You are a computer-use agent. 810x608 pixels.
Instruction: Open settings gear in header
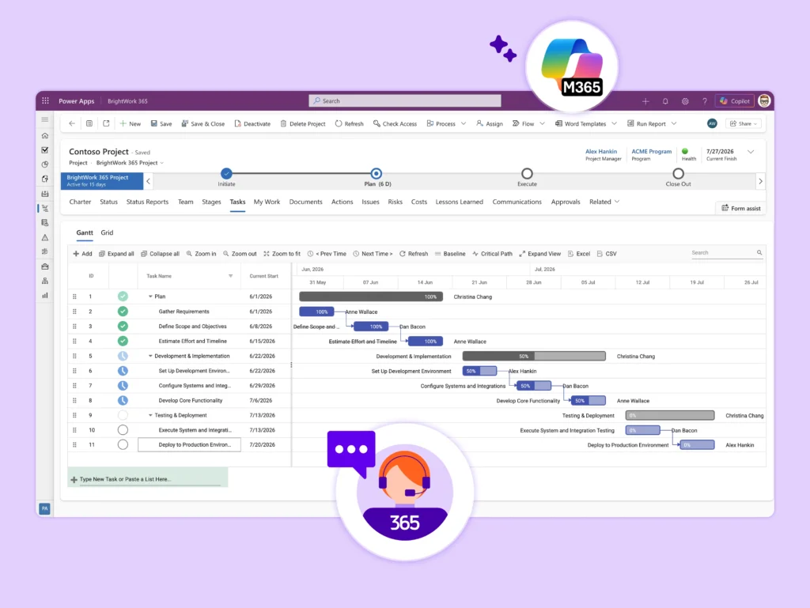pos(685,101)
